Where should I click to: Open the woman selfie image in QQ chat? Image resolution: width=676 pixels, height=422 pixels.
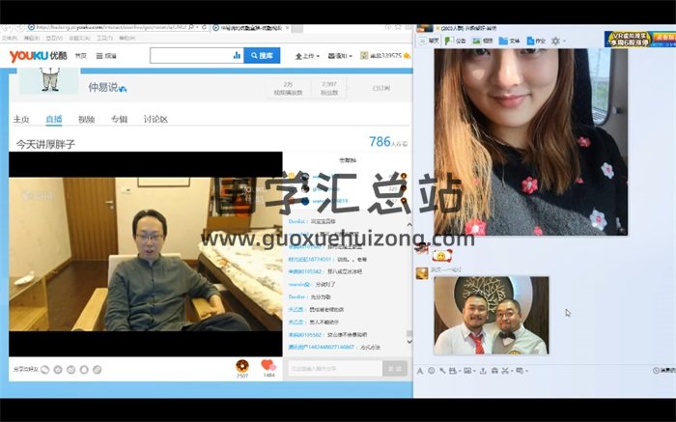[x=531, y=142]
